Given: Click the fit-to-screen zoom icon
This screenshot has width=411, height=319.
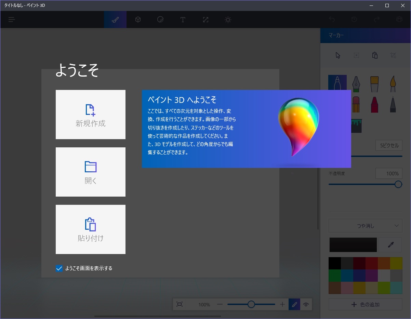Looking at the screenshot, I should tap(180, 304).
